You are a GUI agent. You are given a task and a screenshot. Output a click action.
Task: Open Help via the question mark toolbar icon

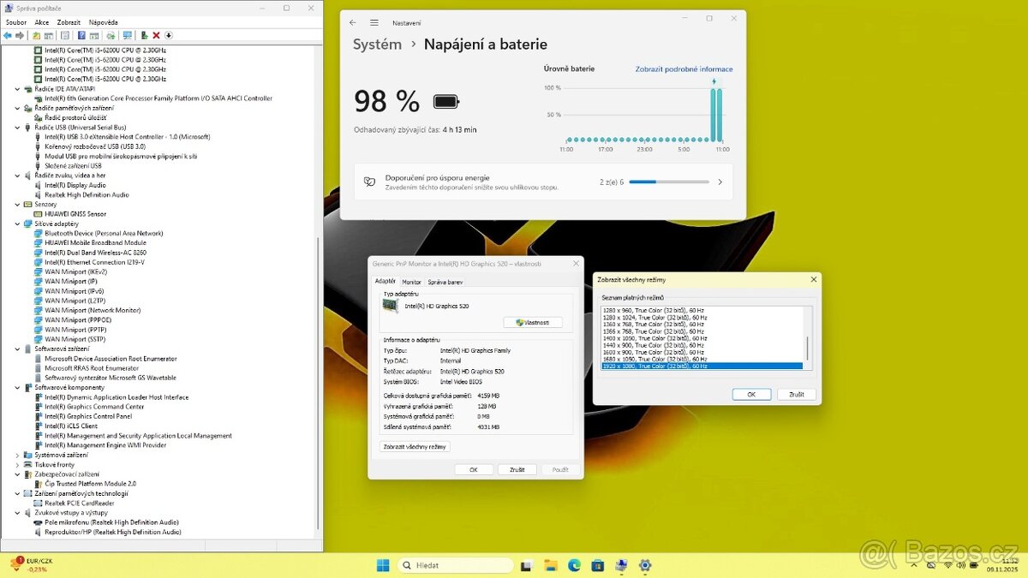pyautogui.click(x=81, y=35)
